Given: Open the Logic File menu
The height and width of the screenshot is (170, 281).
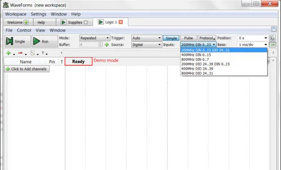Looking at the screenshot, I should click(x=9, y=30).
